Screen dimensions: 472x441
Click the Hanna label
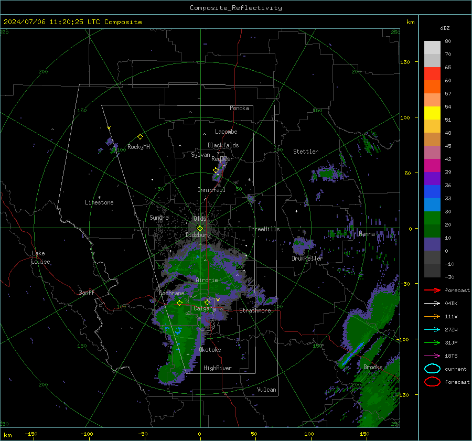tap(367, 234)
